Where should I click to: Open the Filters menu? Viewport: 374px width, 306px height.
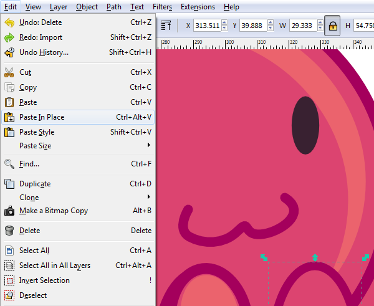pyautogui.click(x=162, y=7)
